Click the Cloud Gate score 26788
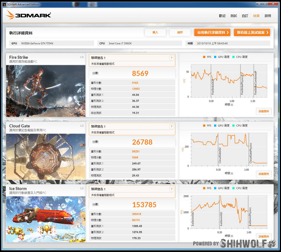Image resolution: width=281 pixels, height=252 pixels. [x=142, y=142]
